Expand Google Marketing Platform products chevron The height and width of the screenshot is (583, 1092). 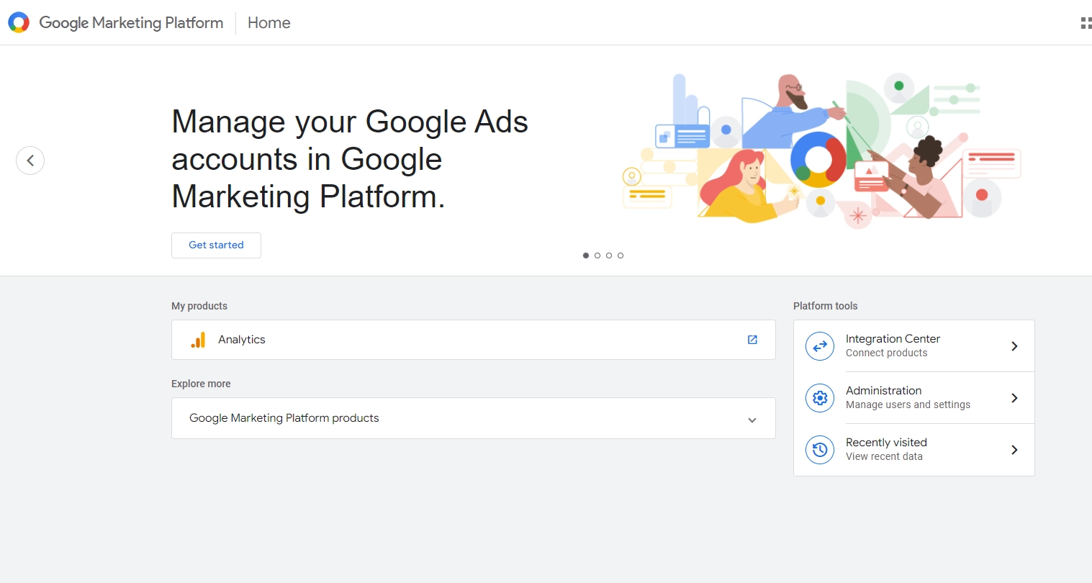752,420
